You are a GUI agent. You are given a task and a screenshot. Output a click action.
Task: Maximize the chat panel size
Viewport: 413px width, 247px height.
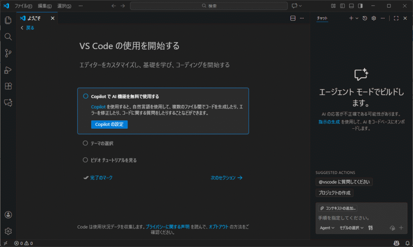(396, 18)
